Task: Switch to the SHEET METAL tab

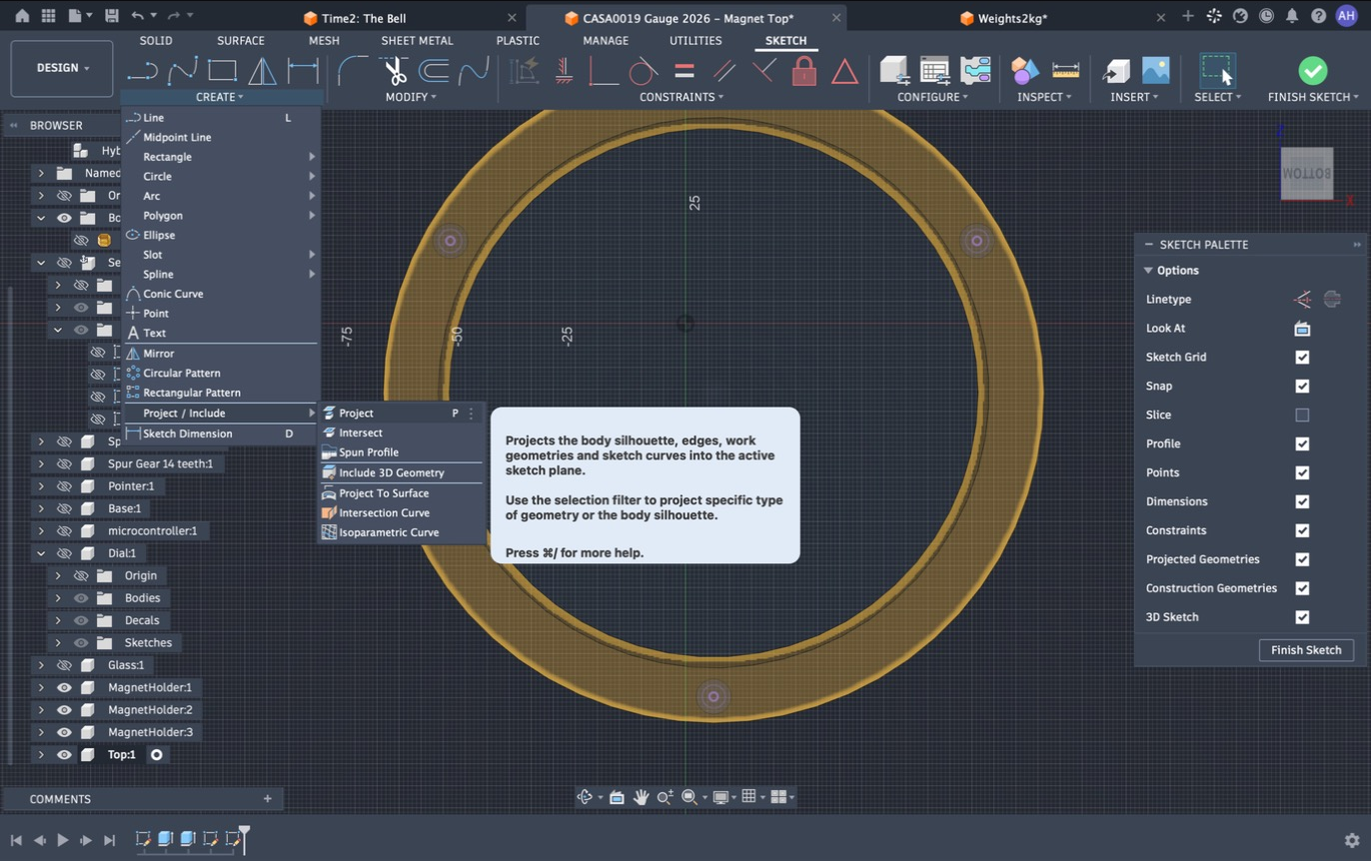Action: 417,41
